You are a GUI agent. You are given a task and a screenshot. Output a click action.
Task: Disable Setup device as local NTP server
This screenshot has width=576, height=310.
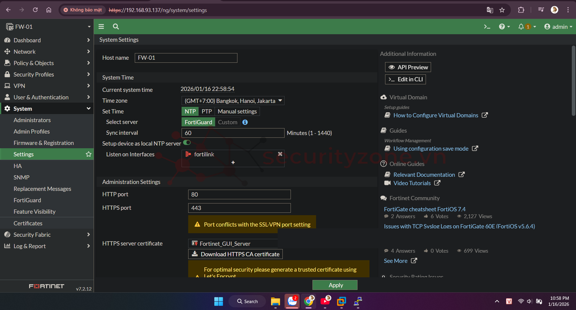click(187, 143)
